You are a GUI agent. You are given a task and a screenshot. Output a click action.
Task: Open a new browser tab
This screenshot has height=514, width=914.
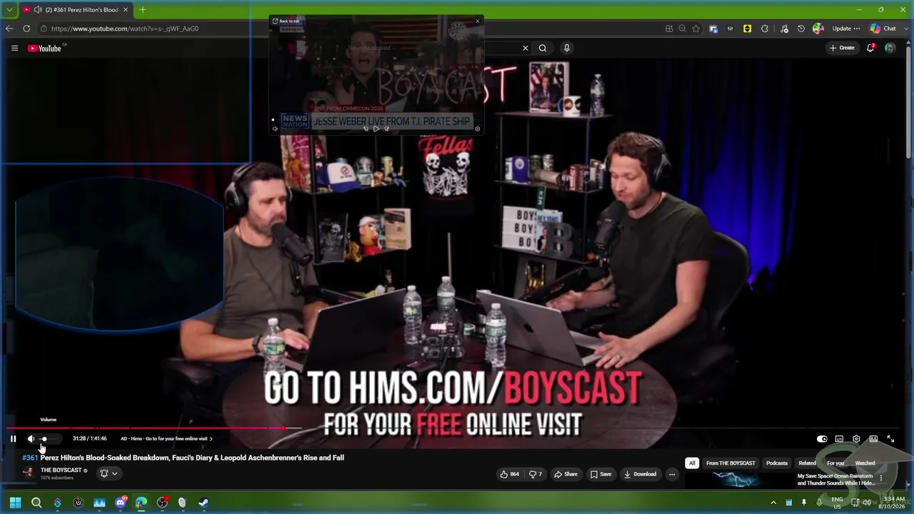click(143, 10)
